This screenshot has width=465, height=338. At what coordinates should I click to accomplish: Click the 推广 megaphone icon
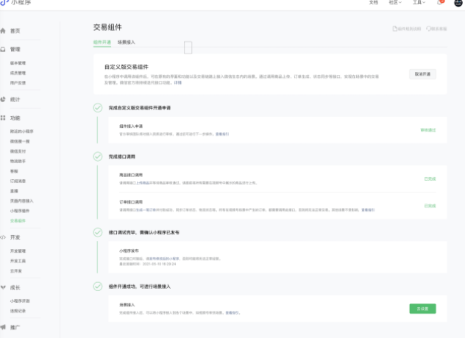pyautogui.click(x=3, y=327)
